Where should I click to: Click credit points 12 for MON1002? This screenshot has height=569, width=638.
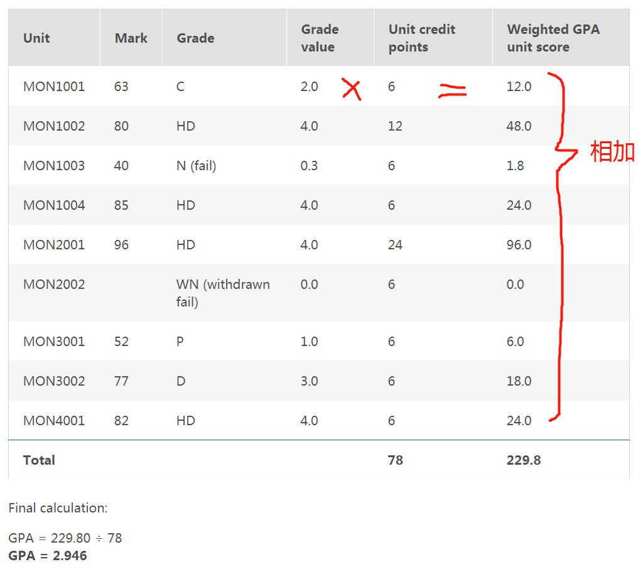395,126
